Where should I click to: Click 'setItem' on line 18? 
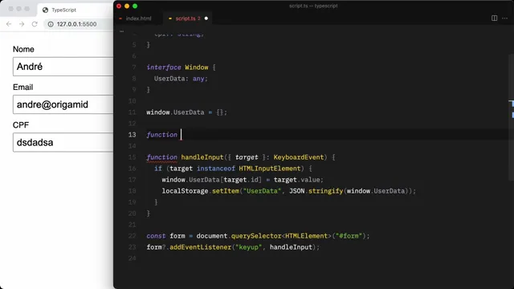pyautogui.click(x=226, y=191)
